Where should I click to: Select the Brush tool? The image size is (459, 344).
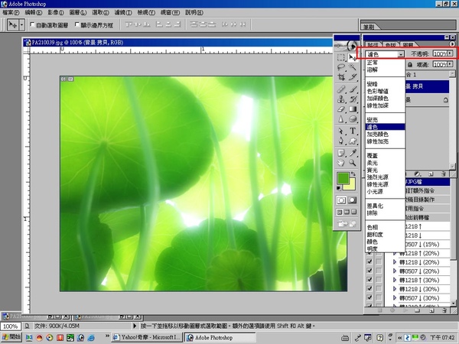[353, 89]
